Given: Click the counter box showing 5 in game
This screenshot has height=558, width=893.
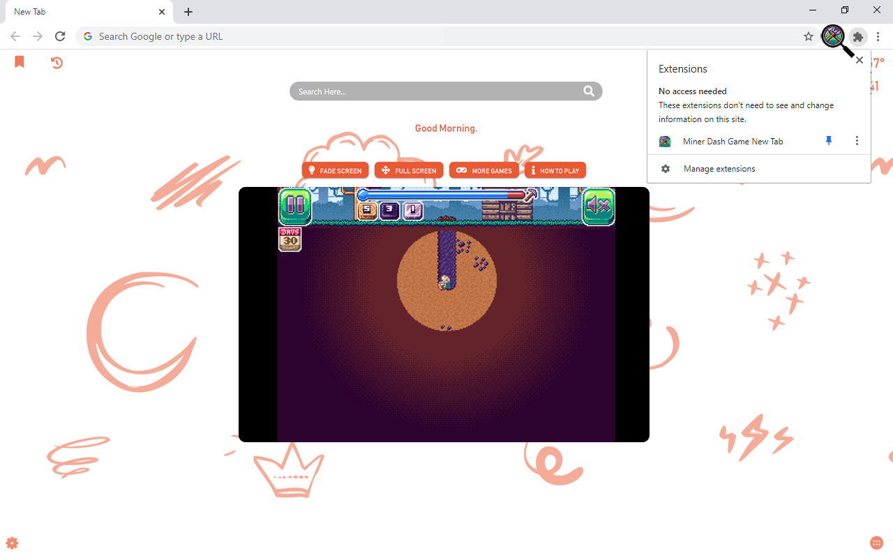Looking at the screenshot, I should (367, 210).
